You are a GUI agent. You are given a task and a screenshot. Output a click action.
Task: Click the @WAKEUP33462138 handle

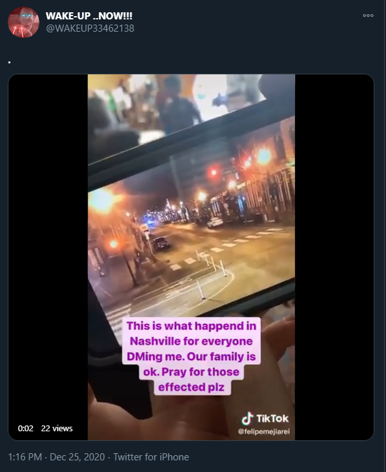click(x=90, y=28)
